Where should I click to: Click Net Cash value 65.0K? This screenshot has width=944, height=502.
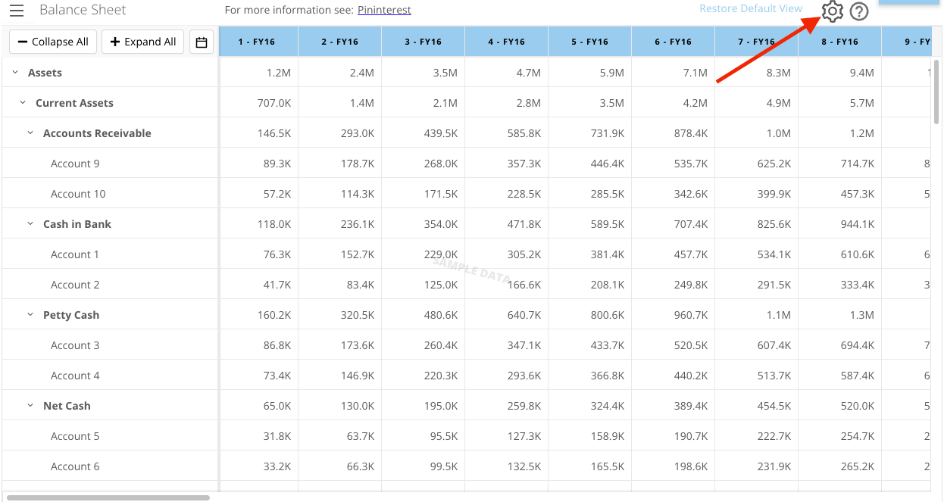(277, 406)
